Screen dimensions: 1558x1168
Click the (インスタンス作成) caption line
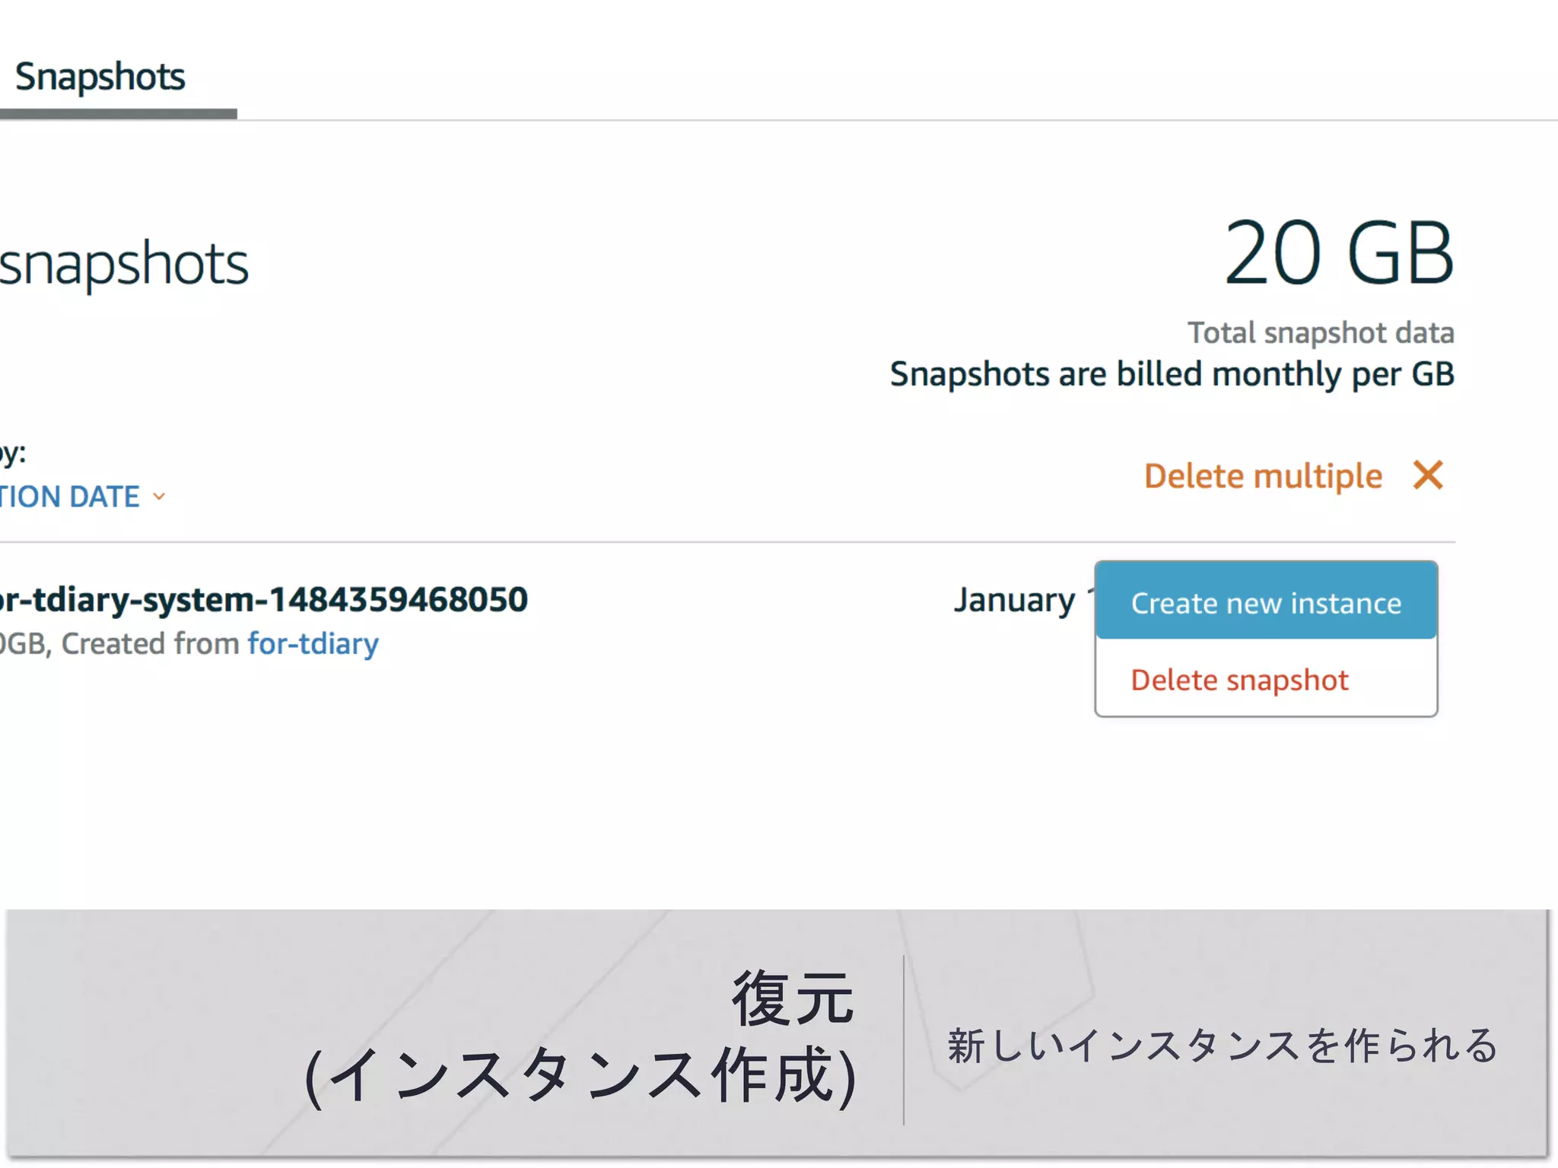[580, 1075]
